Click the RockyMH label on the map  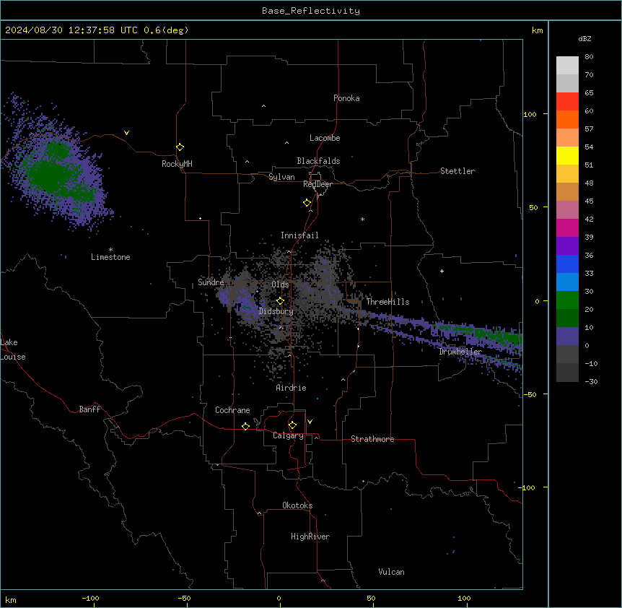[x=177, y=164]
